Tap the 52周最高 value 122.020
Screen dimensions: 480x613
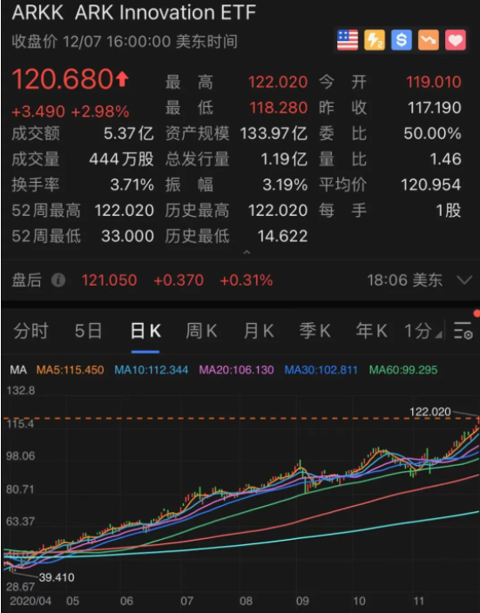[x=125, y=211]
